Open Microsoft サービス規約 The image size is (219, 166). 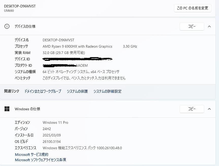31,154
